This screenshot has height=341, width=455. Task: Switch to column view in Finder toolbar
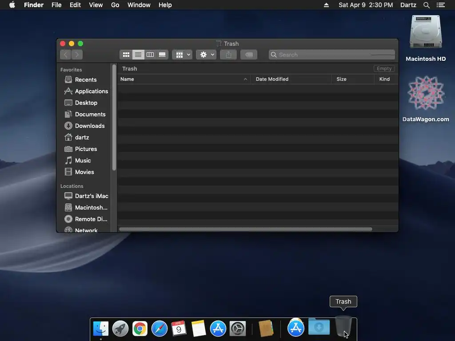click(150, 55)
